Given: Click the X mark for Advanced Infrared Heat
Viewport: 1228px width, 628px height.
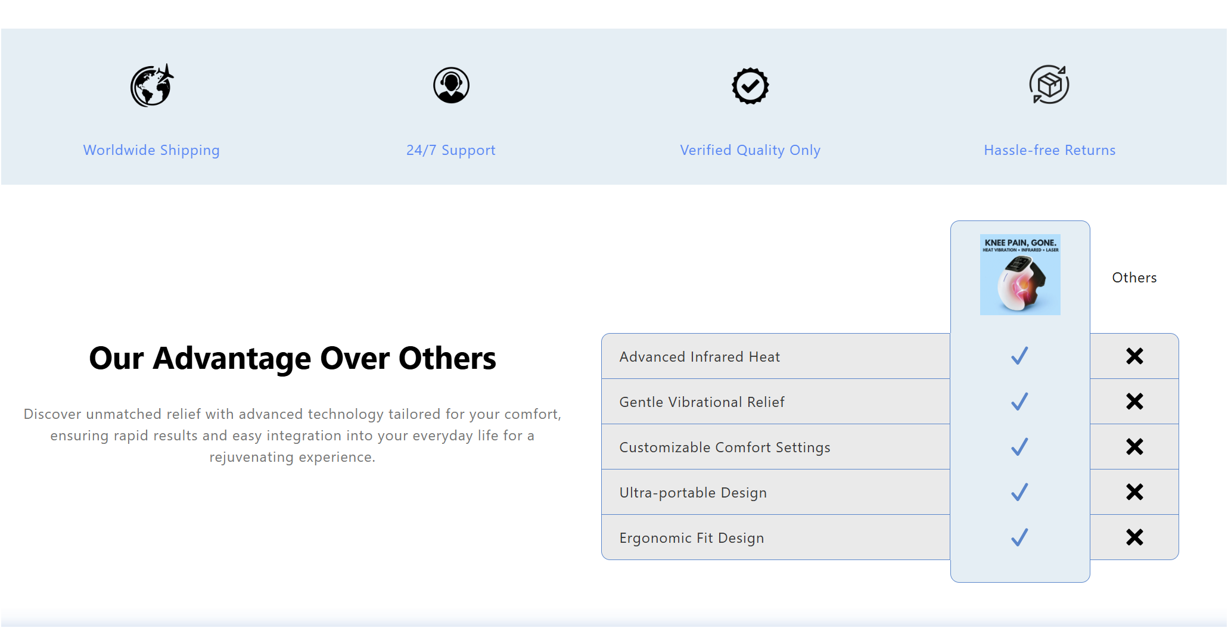Looking at the screenshot, I should point(1134,356).
